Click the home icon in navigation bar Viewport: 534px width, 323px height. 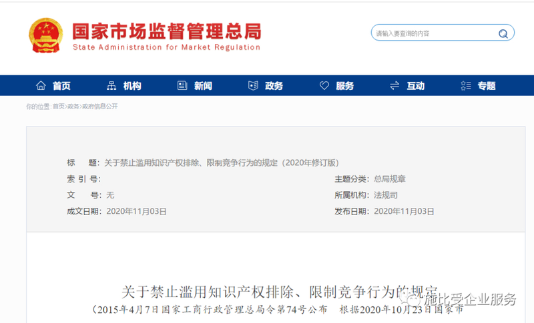pos(41,86)
